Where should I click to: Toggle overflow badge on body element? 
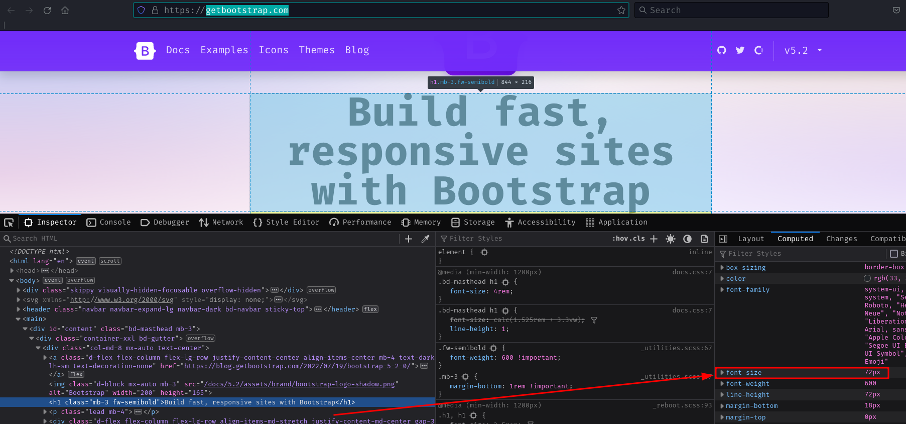click(80, 280)
